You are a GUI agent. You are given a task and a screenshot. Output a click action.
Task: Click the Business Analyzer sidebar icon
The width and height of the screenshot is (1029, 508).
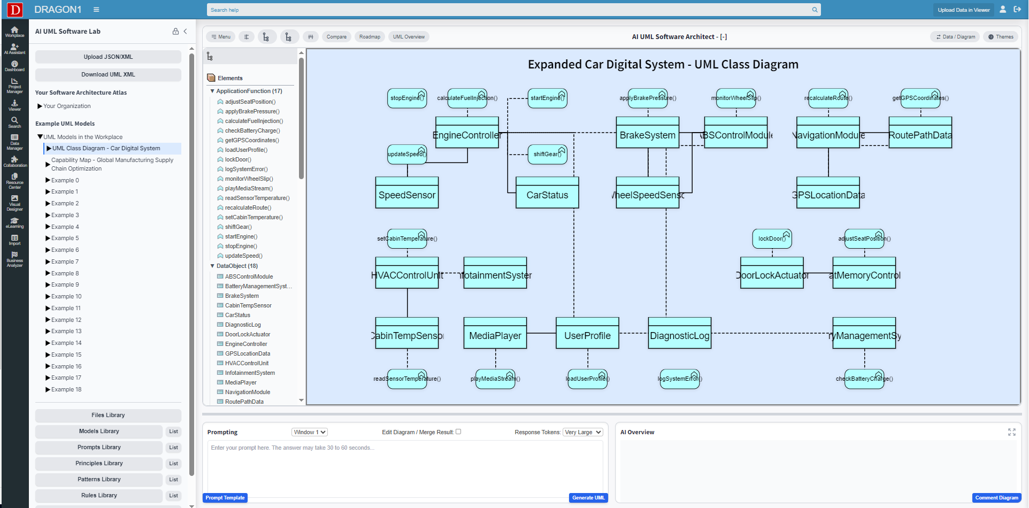point(14,259)
